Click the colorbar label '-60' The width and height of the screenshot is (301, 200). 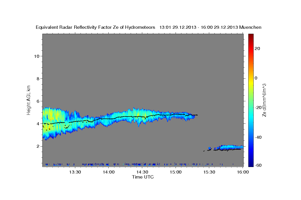click(x=258, y=165)
